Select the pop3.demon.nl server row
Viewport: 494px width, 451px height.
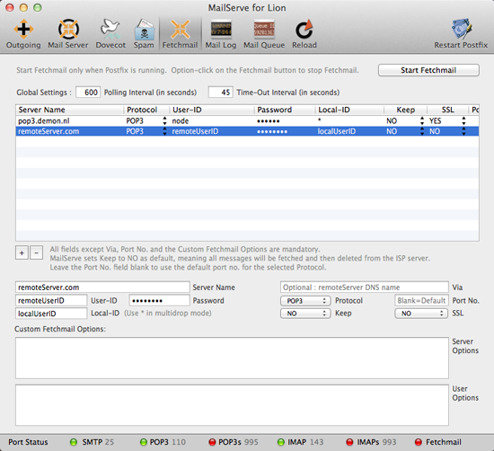click(247, 121)
